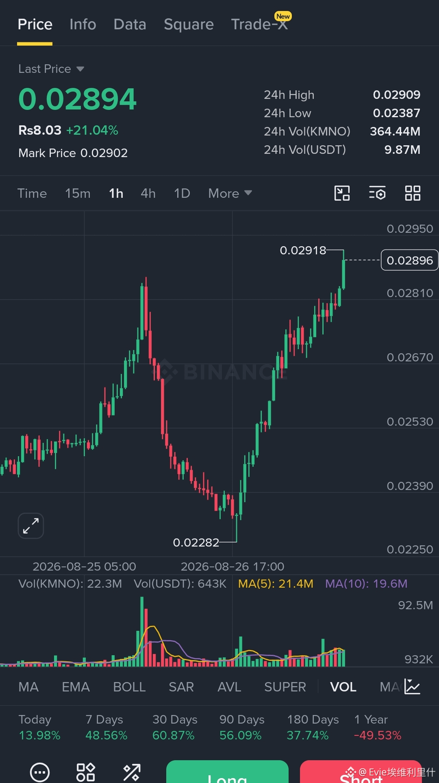Toggle the MA indicator

(x=28, y=687)
